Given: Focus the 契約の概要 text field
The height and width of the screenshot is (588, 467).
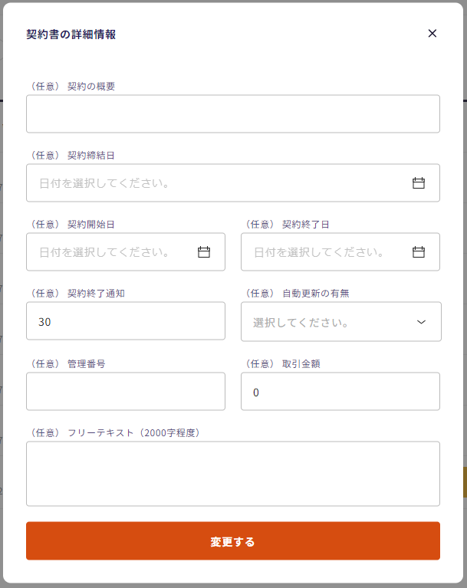Looking at the screenshot, I should [232, 114].
